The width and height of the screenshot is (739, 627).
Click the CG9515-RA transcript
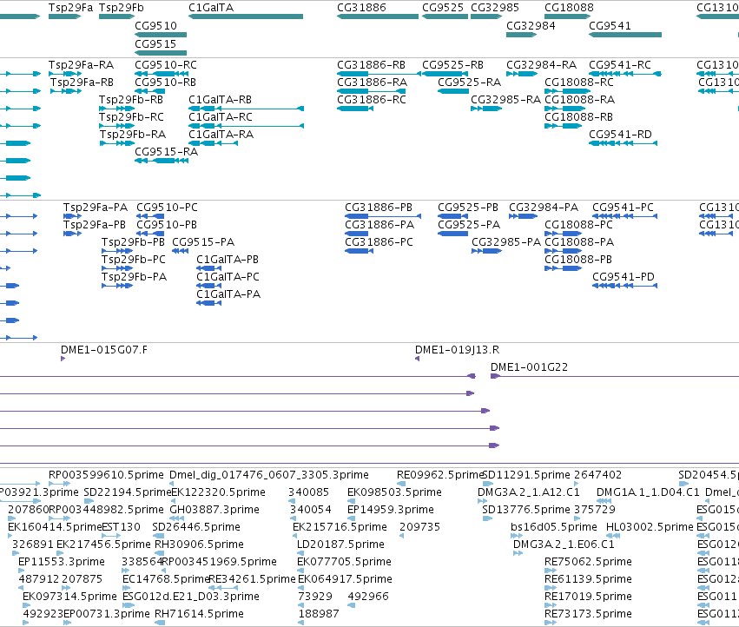pyautogui.click(x=162, y=161)
